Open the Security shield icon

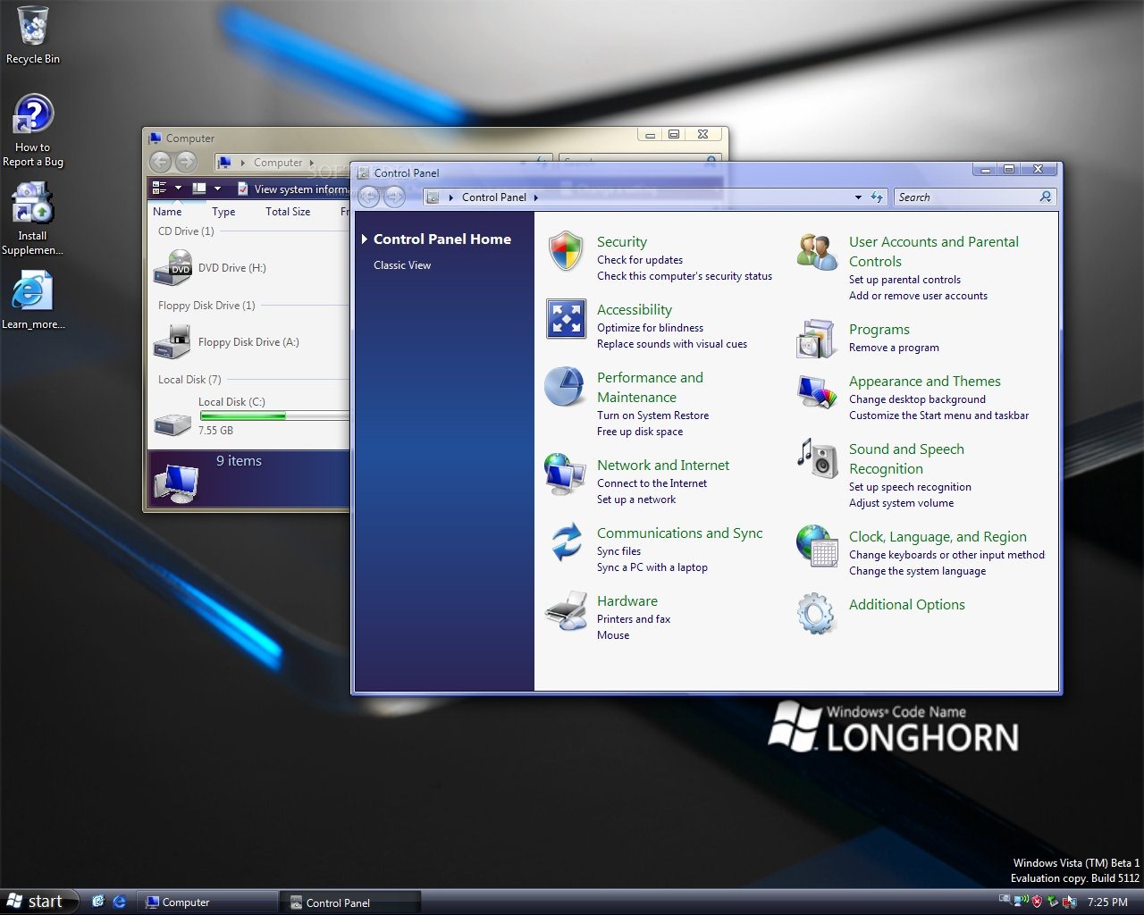(566, 251)
